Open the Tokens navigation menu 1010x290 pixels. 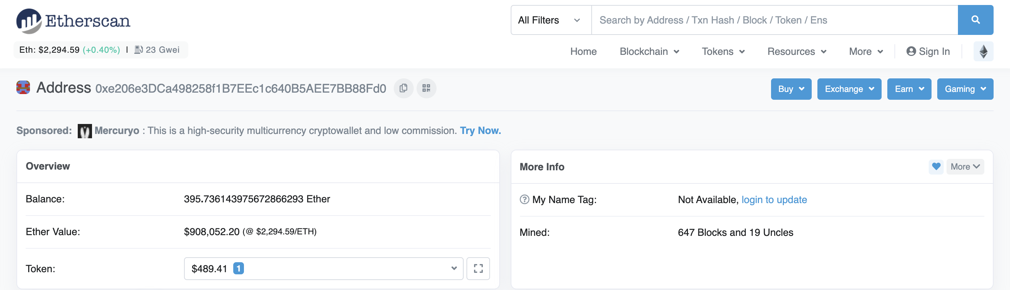(723, 52)
